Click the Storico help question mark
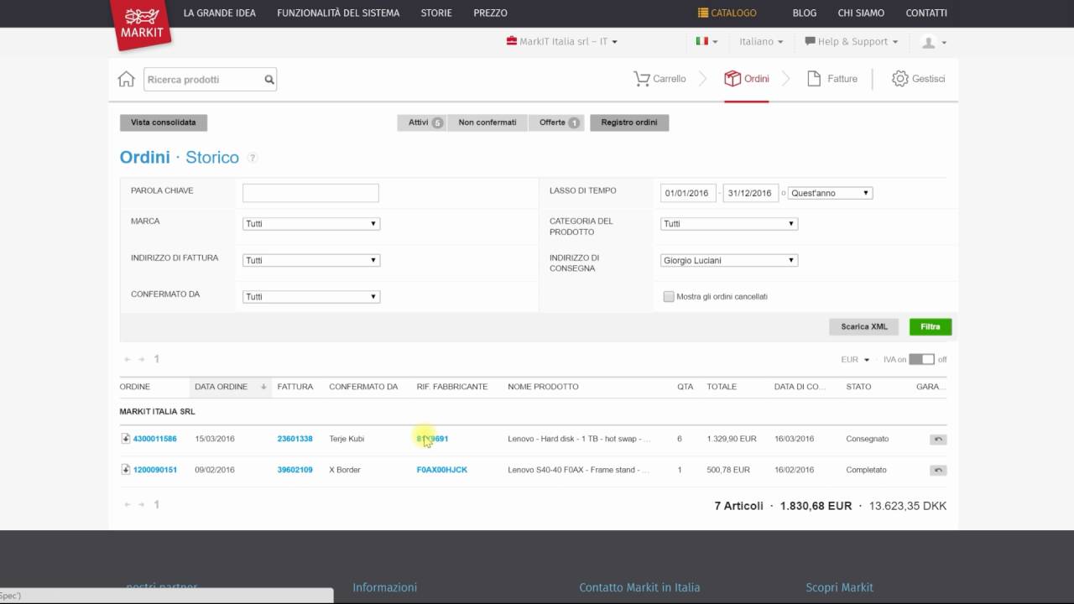The height and width of the screenshot is (604, 1074). [x=252, y=158]
